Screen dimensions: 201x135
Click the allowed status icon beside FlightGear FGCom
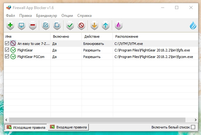[x=13, y=56]
